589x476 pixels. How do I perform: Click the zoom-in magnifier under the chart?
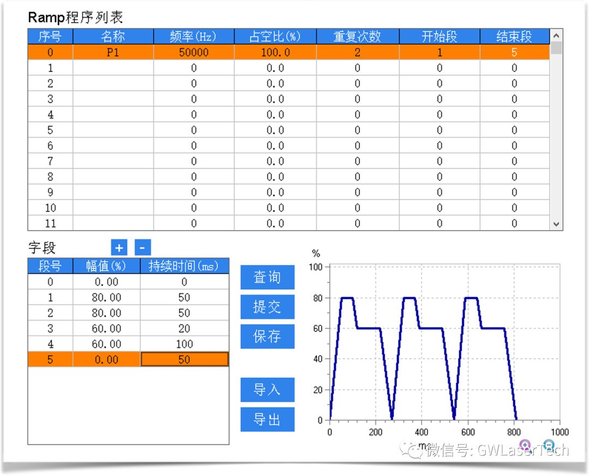click(525, 445)
